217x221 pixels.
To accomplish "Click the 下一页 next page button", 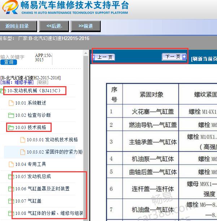I will (174, 57).
